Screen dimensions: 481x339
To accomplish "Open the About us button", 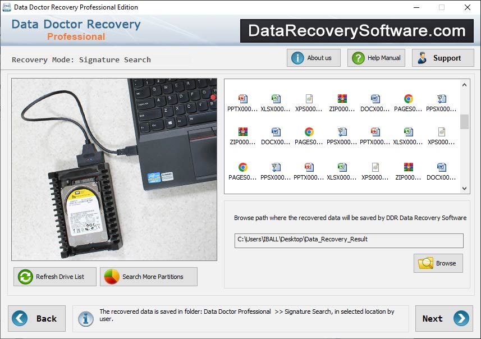I will pos(314,58).
